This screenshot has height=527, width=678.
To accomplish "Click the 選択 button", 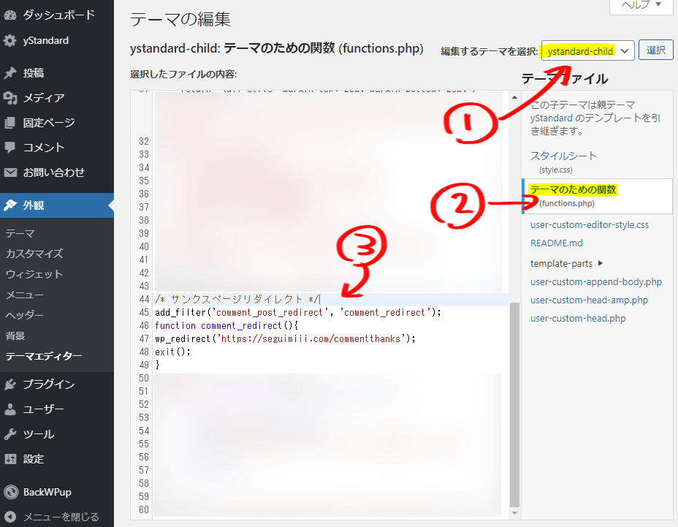I will (x=655, y=50).
